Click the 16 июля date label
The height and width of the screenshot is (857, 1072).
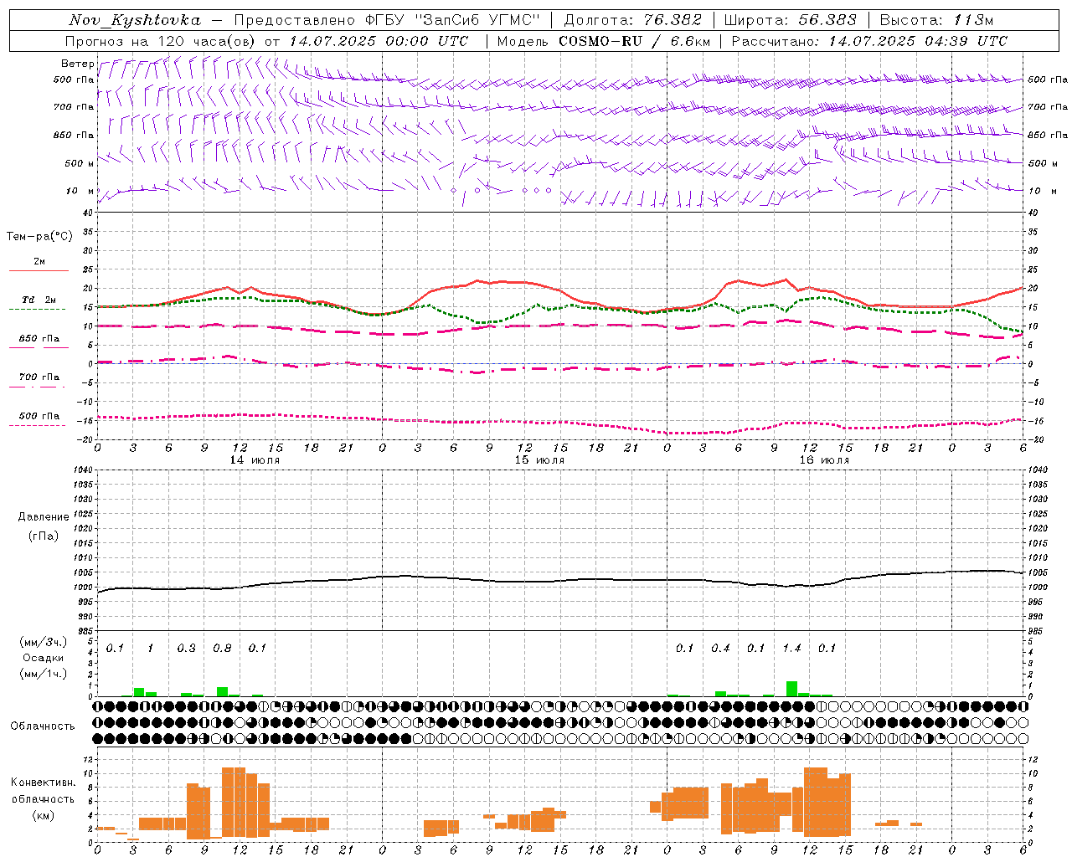824,460
